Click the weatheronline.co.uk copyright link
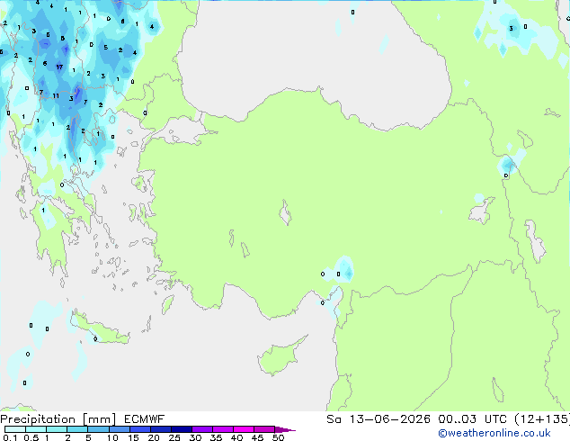Screen dimensions: 570x441 tap(494, 434)
